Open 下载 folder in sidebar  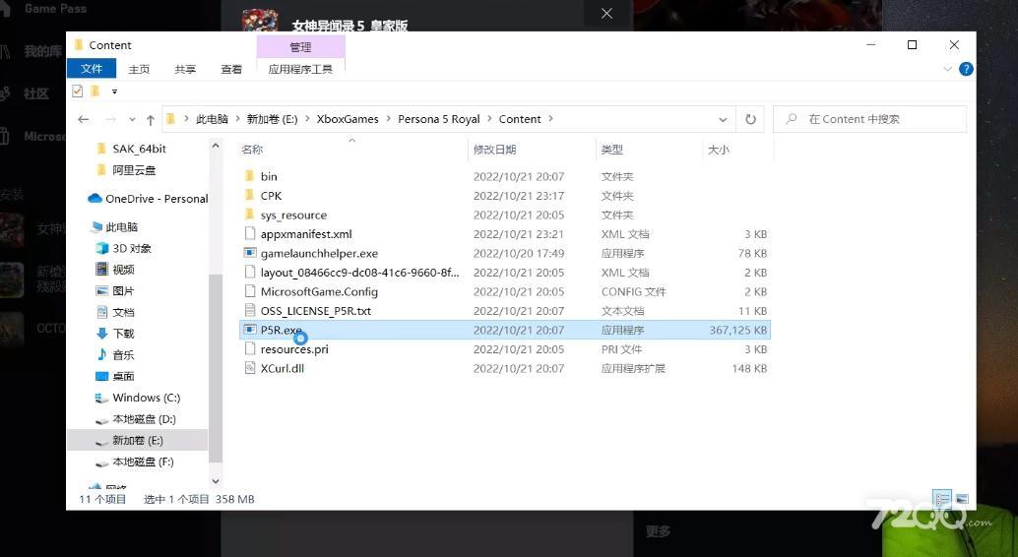click(115, 334)
